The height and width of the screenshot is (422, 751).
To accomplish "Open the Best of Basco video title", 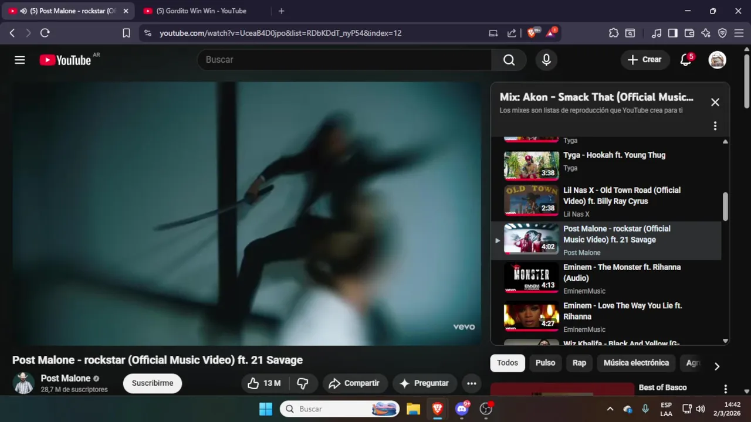I will click(662, 387).
